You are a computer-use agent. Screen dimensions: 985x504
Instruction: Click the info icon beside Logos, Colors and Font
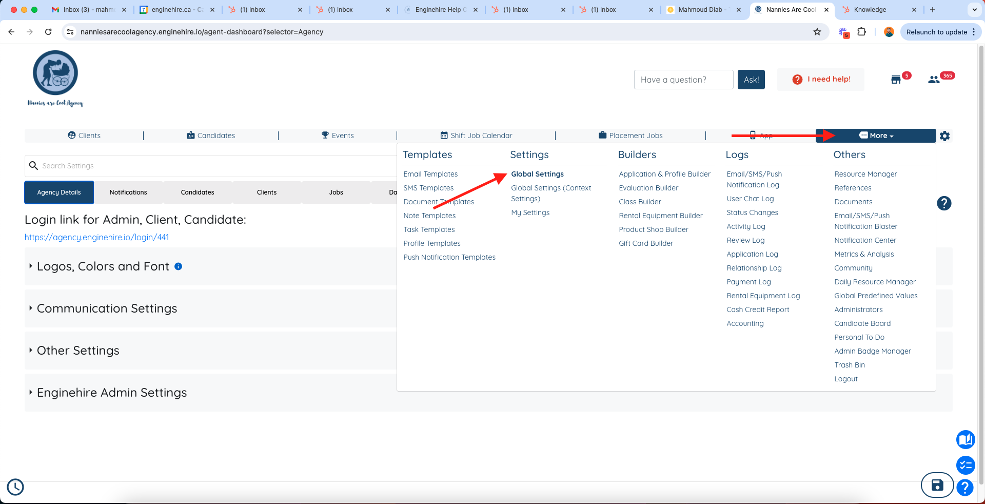(179, 266)
